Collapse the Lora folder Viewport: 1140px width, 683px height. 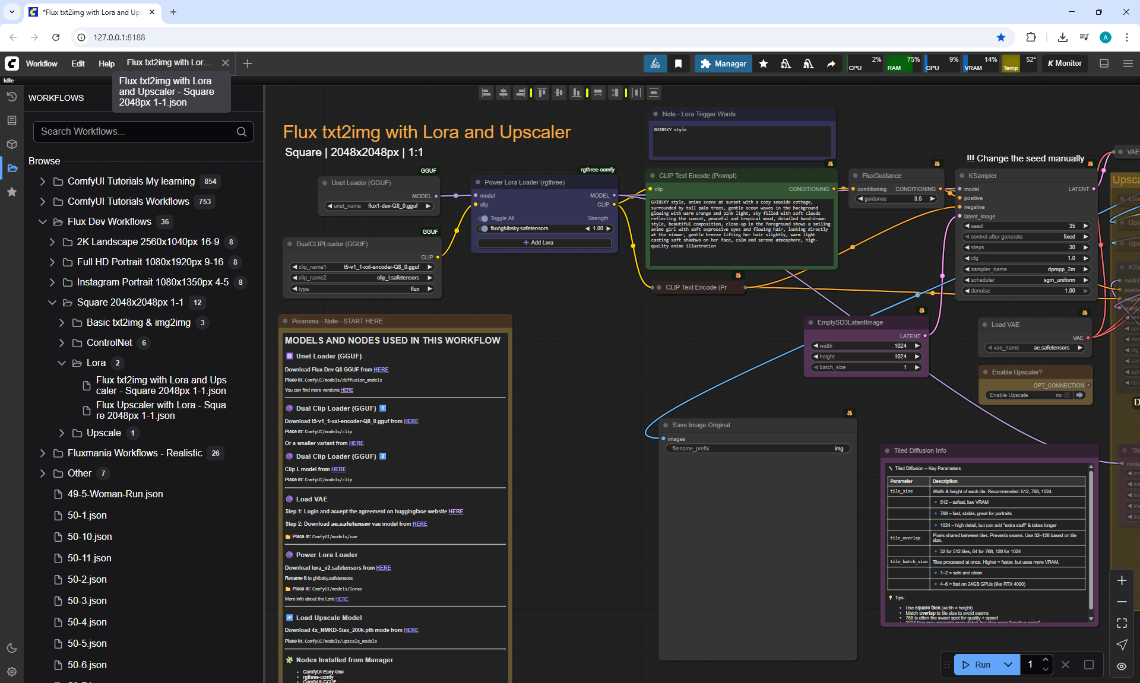pyautogui.click(x=61, y=363)
